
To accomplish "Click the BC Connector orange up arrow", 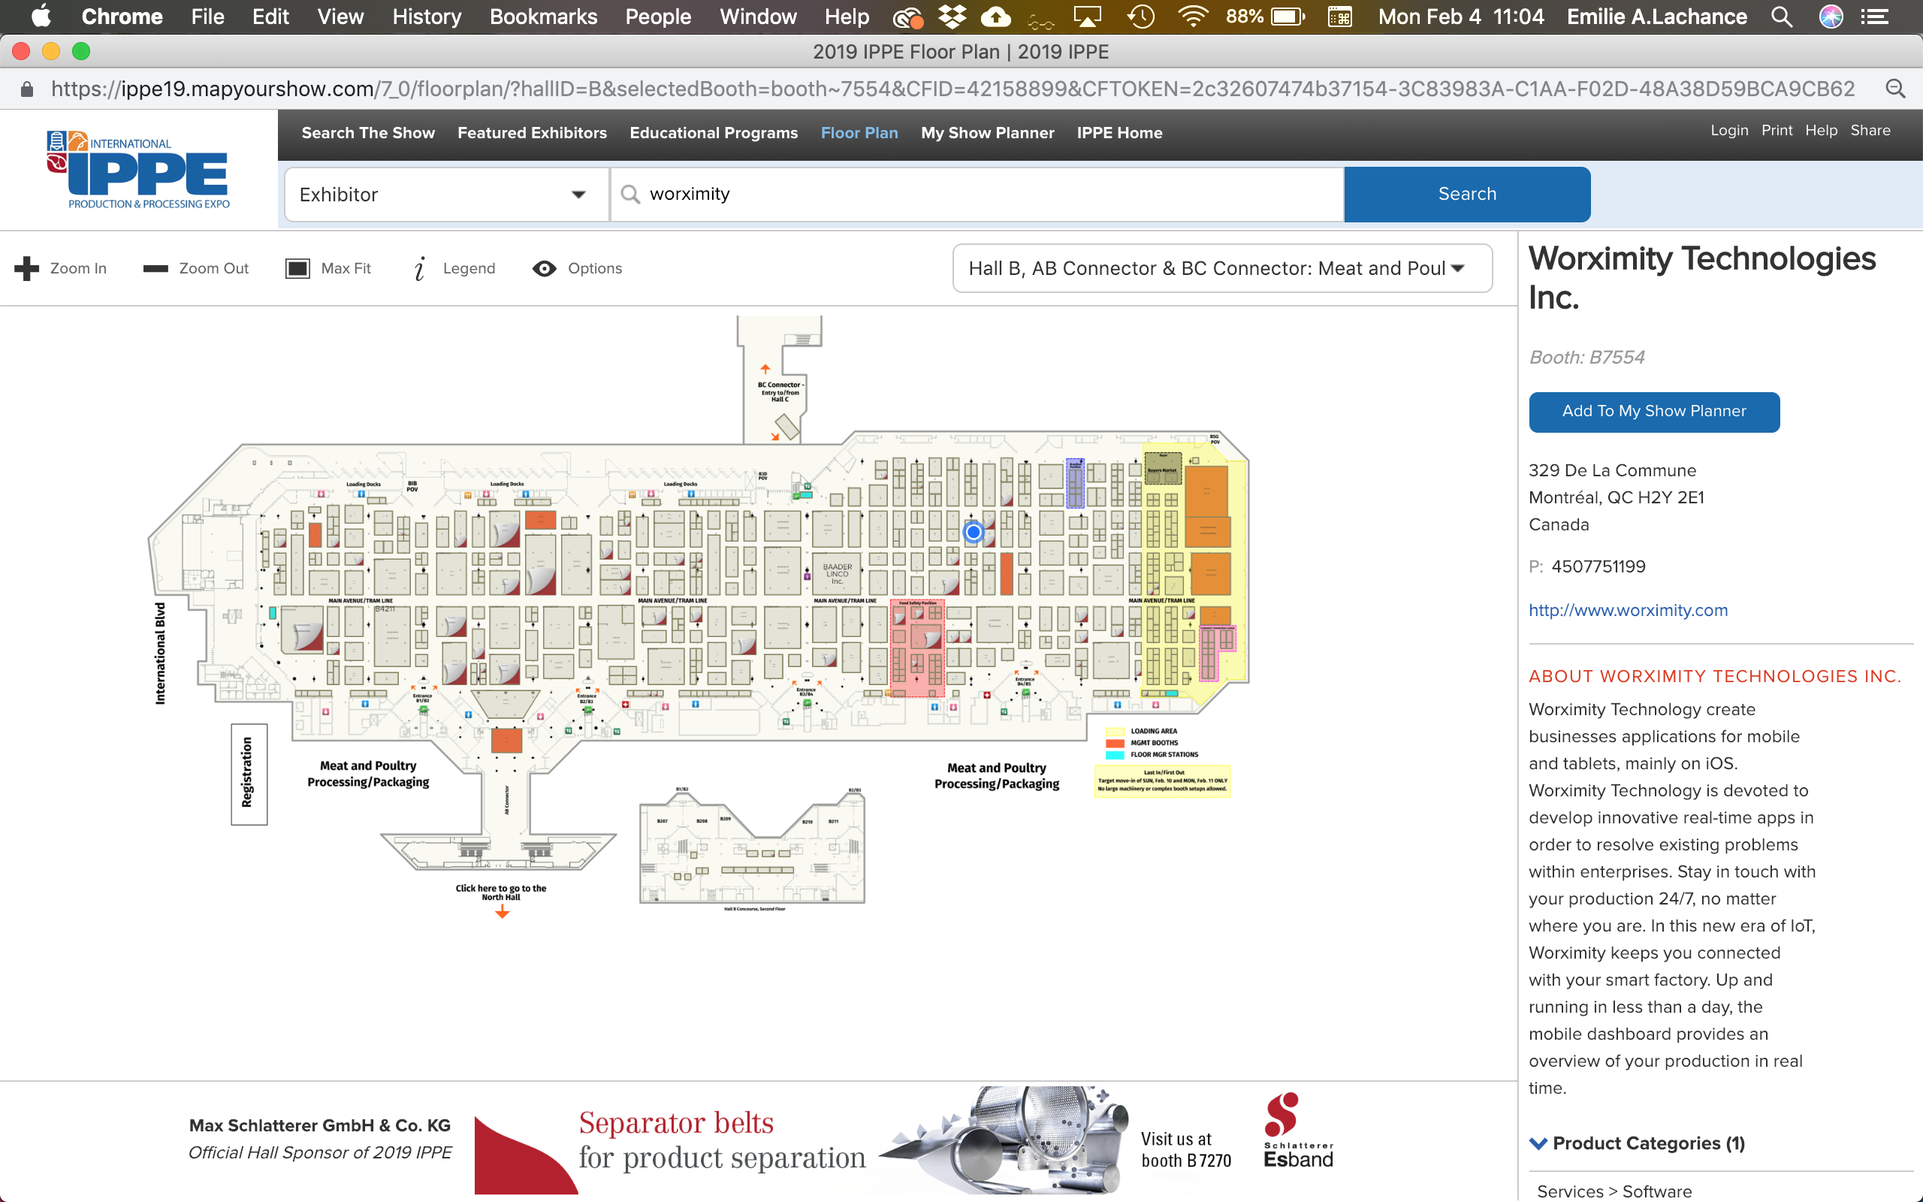I will (x=765, y=369).
